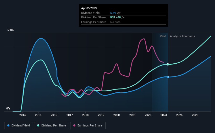This screenshot has height=133, width=215.
Task: Click the 'Past' label on chart
Action: click(163, 36)
